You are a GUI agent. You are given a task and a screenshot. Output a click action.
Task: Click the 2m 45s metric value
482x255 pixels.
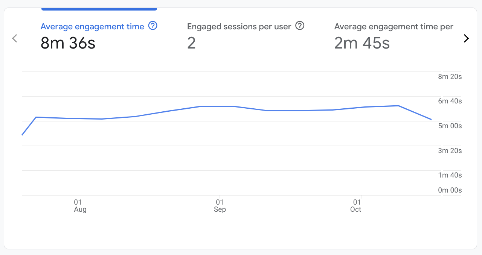[361, 43]
